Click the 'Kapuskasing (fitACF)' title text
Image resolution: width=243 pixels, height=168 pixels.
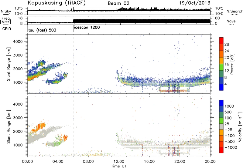56,3
